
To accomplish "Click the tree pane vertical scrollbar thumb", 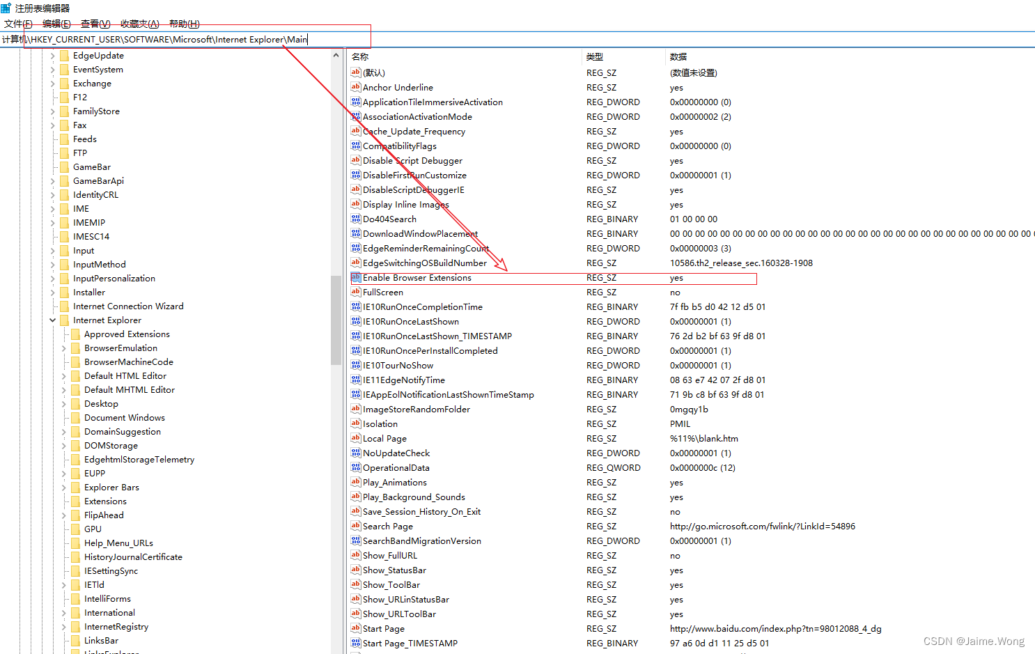I will (336, 320).
